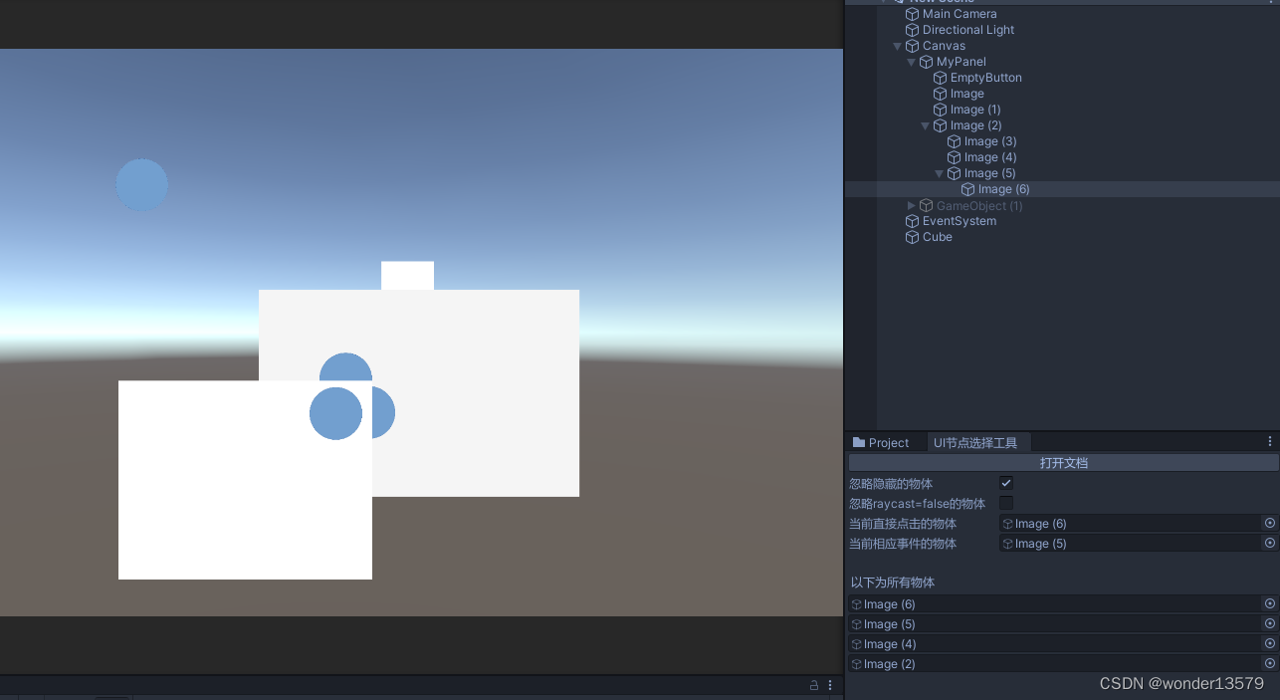Collapse the Canvas node in the Hierarchy
1280x700 pixels.
click(897, 45)
